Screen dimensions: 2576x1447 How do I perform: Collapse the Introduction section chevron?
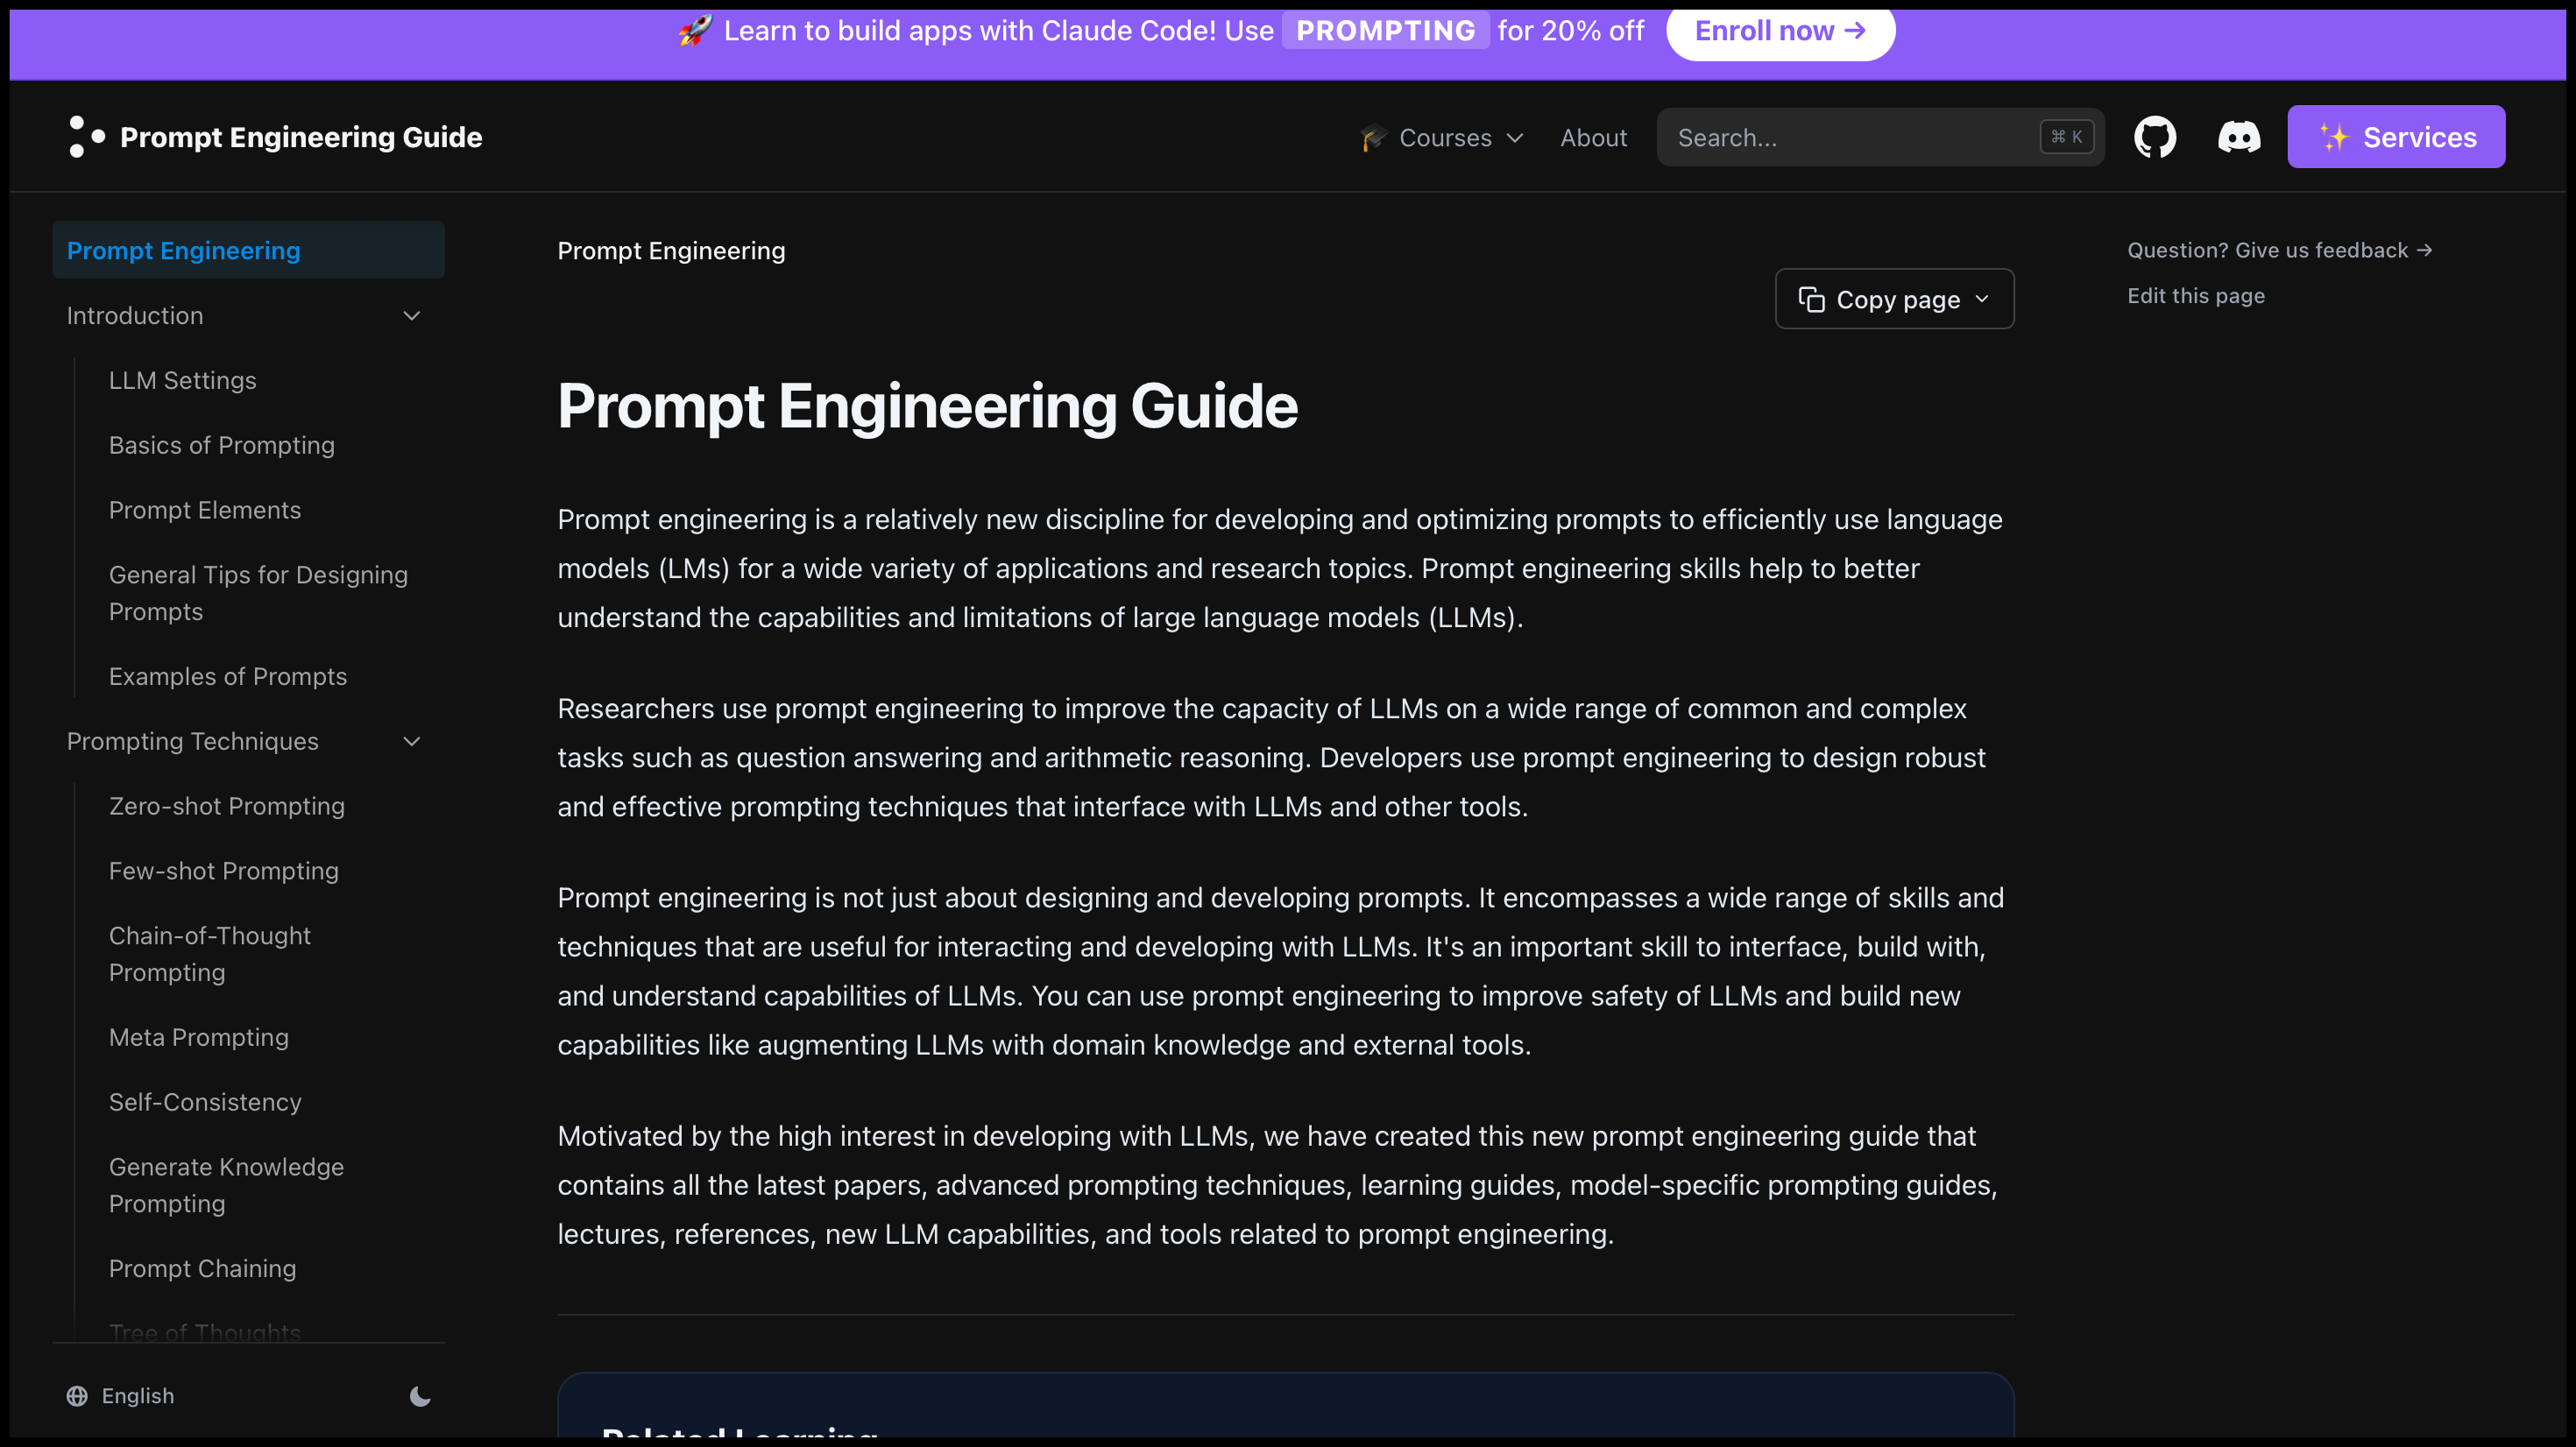[411, 316]
